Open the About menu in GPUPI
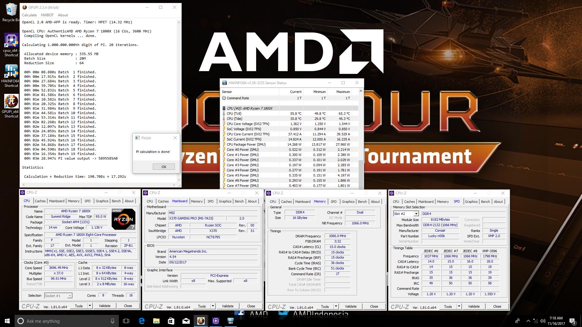The width and height of the screenshot is (582, 327). point(63,15)
